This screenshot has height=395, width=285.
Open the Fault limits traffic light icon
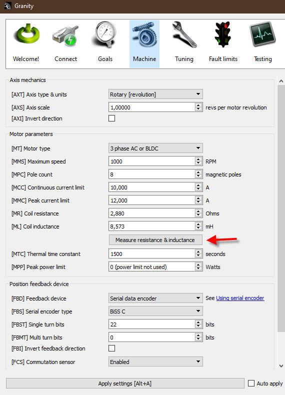223,34
